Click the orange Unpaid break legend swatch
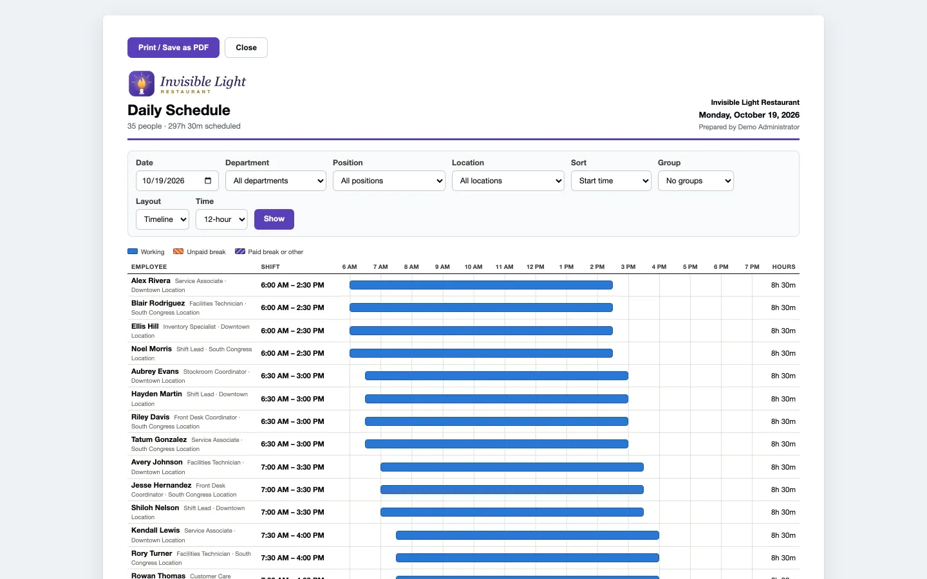 coord(178,252)
